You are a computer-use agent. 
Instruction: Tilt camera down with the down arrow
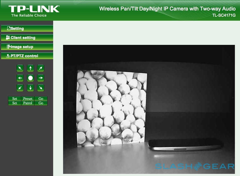point(30,88)
